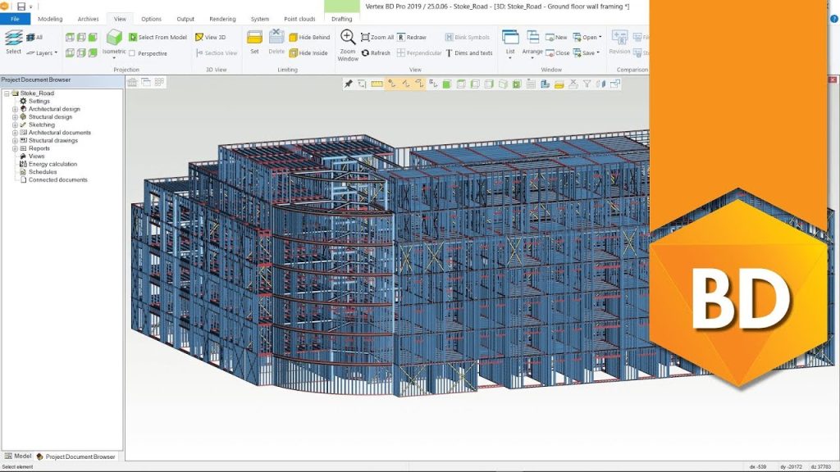
Task: Click the pin icon in viewport toolbar
Action: pyautogui.click(x=349, y=84)
